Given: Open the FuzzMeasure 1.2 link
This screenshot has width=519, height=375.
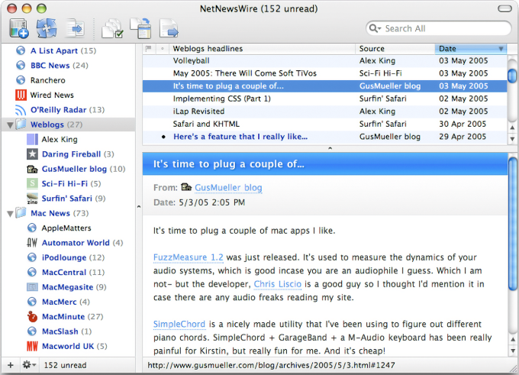Looking at the screenshot, I should 188,257.
